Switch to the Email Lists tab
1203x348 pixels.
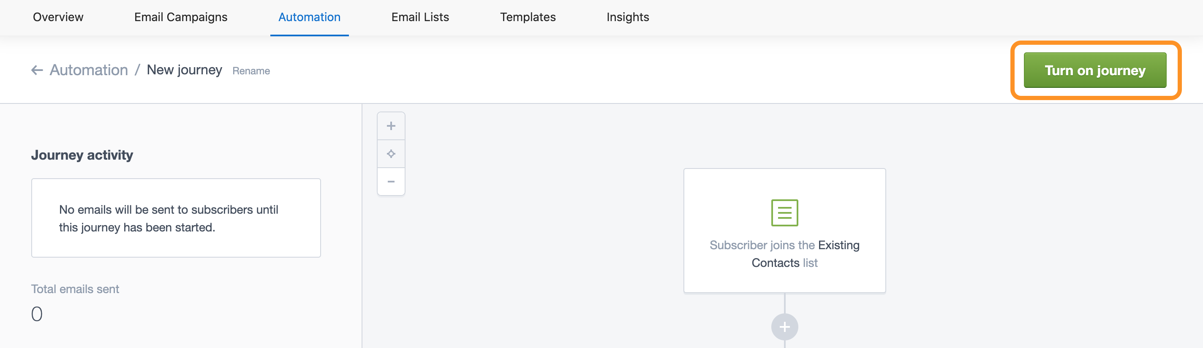click(x=419, y=17)
